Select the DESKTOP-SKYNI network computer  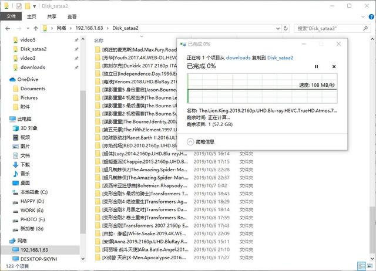pyautogui.click(x=39, y=259)
